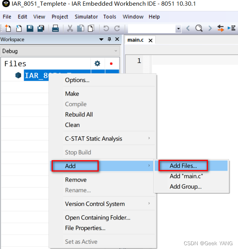This screenshot has width=238, height=249.
Task: Click the Save All toolbar icon
Action: point(41,29)
